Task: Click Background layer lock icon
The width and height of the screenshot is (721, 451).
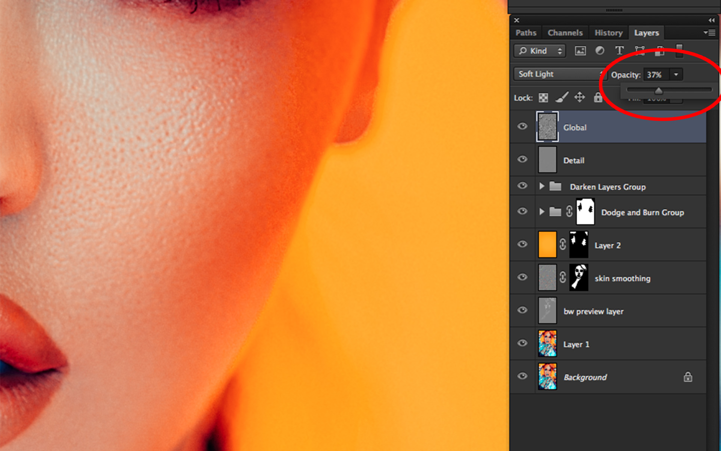Action: (x=688, y=377)
